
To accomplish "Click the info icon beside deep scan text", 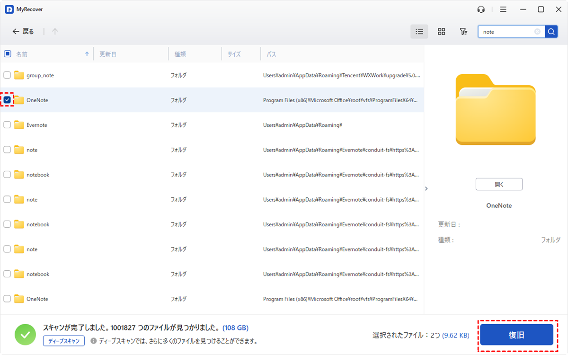I will [x=94, y=341].
